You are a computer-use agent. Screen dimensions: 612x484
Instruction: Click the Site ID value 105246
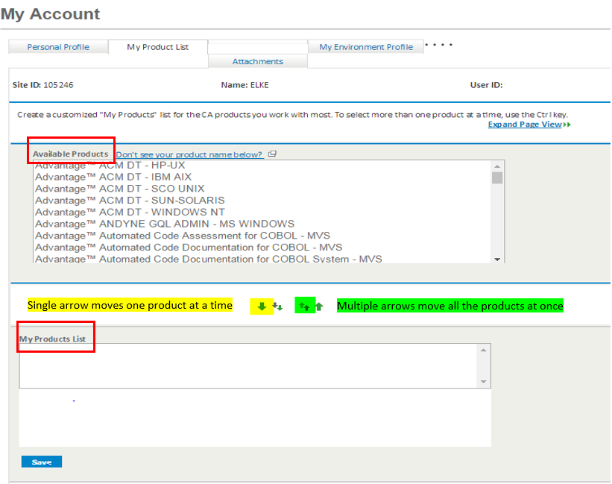tap(58, 85)
